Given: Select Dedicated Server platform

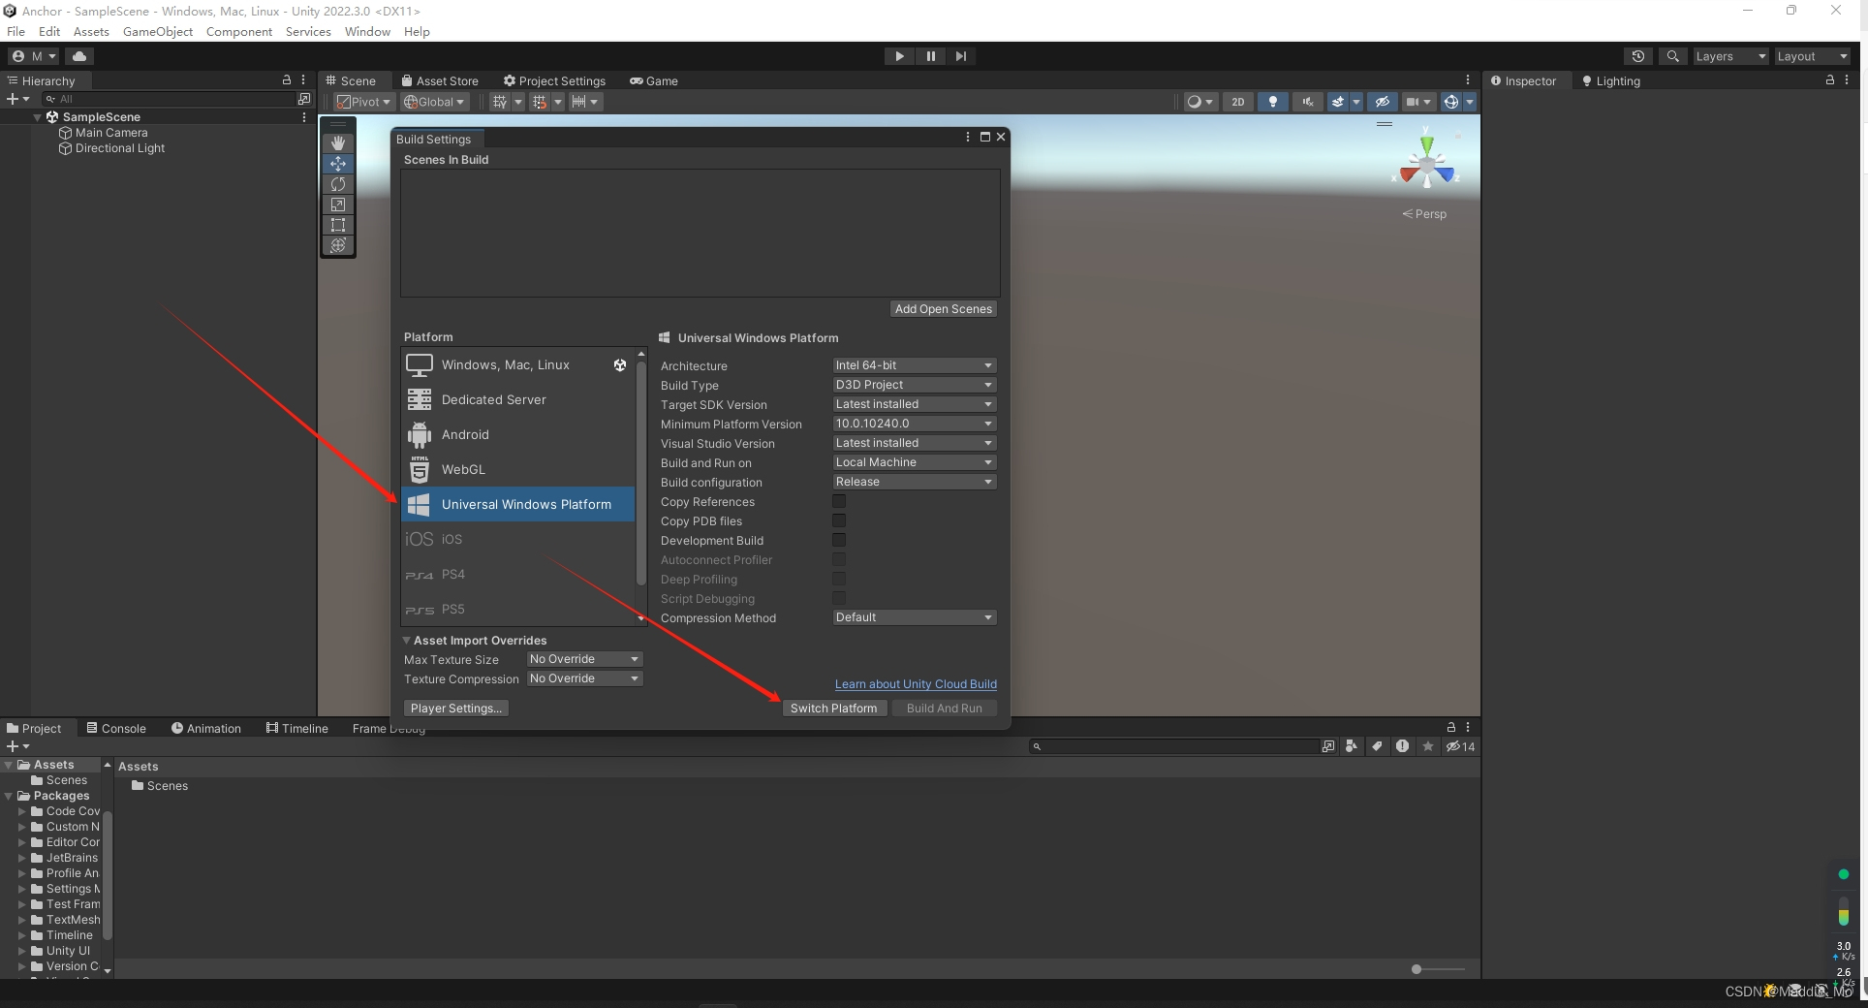Looking at the screenshot, I should coord(517,399).
